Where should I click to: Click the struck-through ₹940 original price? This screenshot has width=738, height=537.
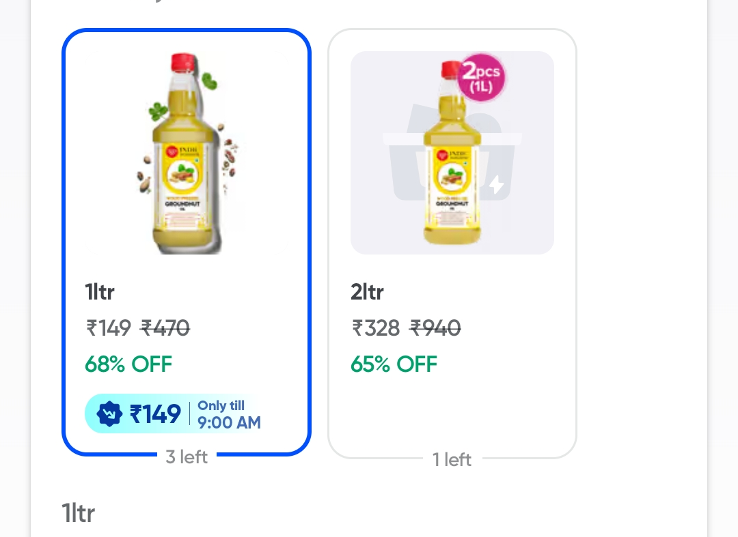coord(435,328)
